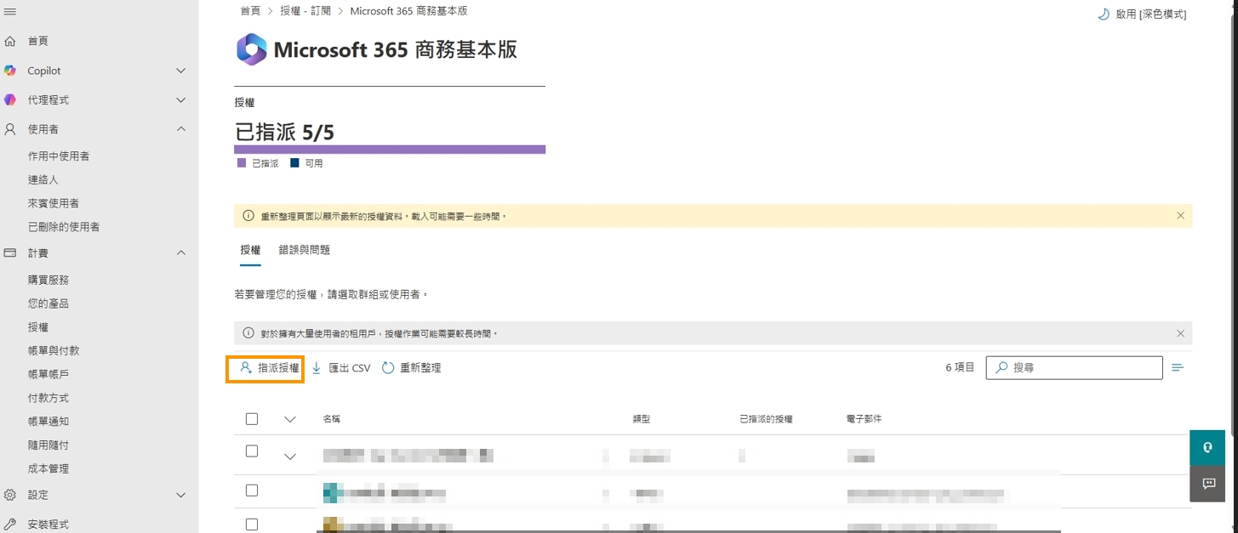Open 購買服務 in sidebar
Viewport: 1238px width, 533px height.
[x=48, y=280]
